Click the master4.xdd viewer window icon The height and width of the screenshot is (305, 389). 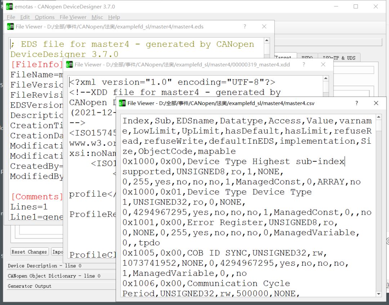point(69,64)
